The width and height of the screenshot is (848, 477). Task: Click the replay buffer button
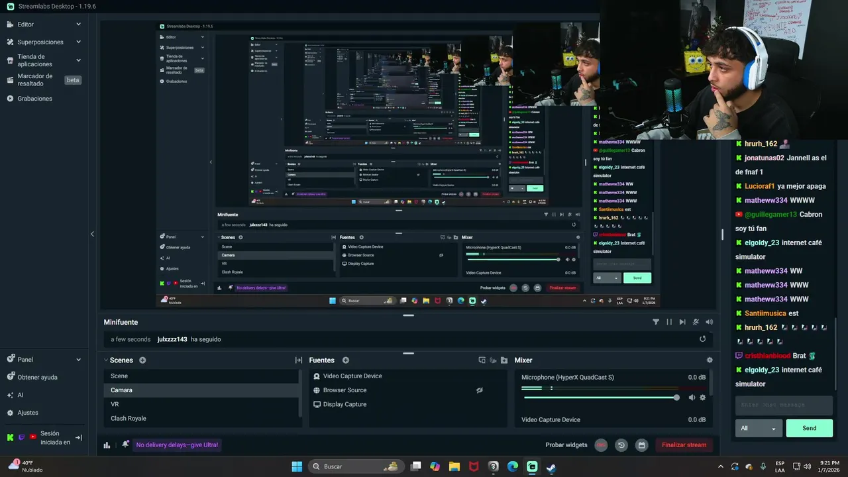pyautogui.click(x=621, y=445)
